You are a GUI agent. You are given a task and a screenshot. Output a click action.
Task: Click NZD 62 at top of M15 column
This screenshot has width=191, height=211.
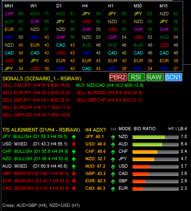pyautogui.click(x=169, y=14)
